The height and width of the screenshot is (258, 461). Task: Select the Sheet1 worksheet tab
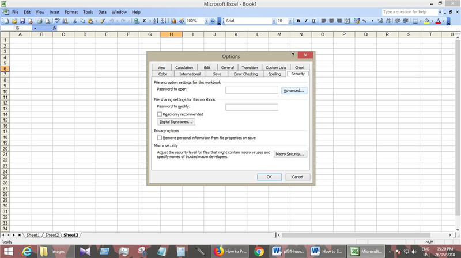pos(33,235)
